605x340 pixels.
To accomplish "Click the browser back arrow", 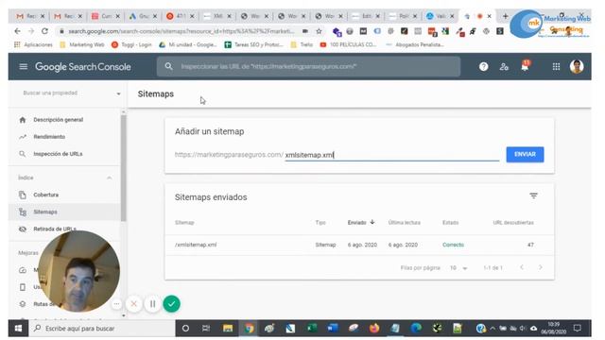I will [x=17, y=31].
